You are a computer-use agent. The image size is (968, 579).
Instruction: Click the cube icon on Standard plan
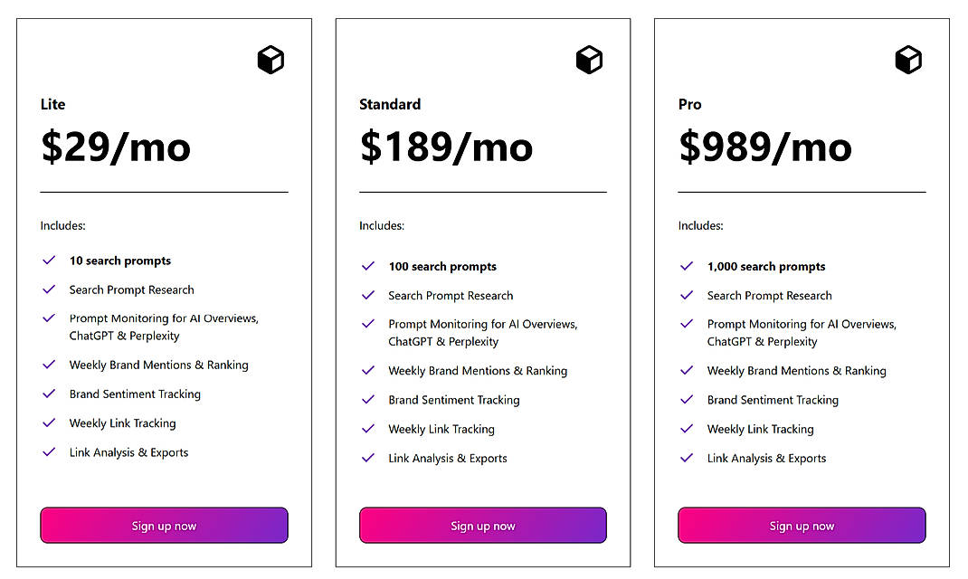coord(589,60)
